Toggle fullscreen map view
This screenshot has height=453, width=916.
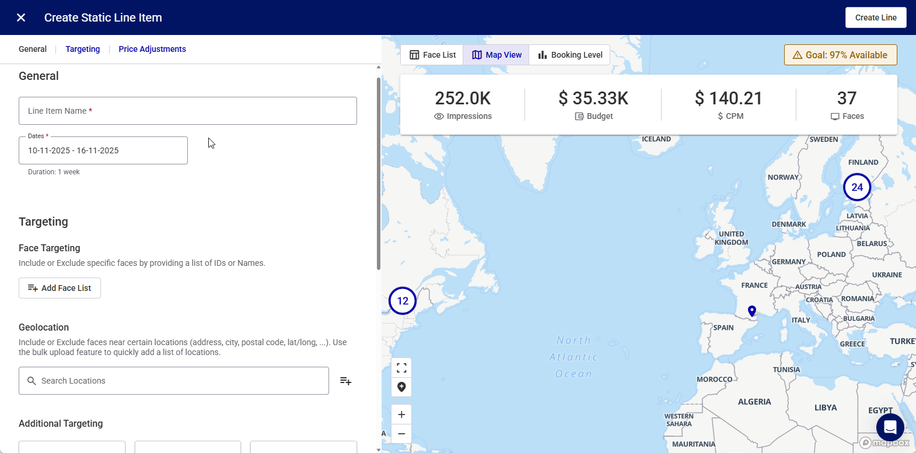click(401, 368)
